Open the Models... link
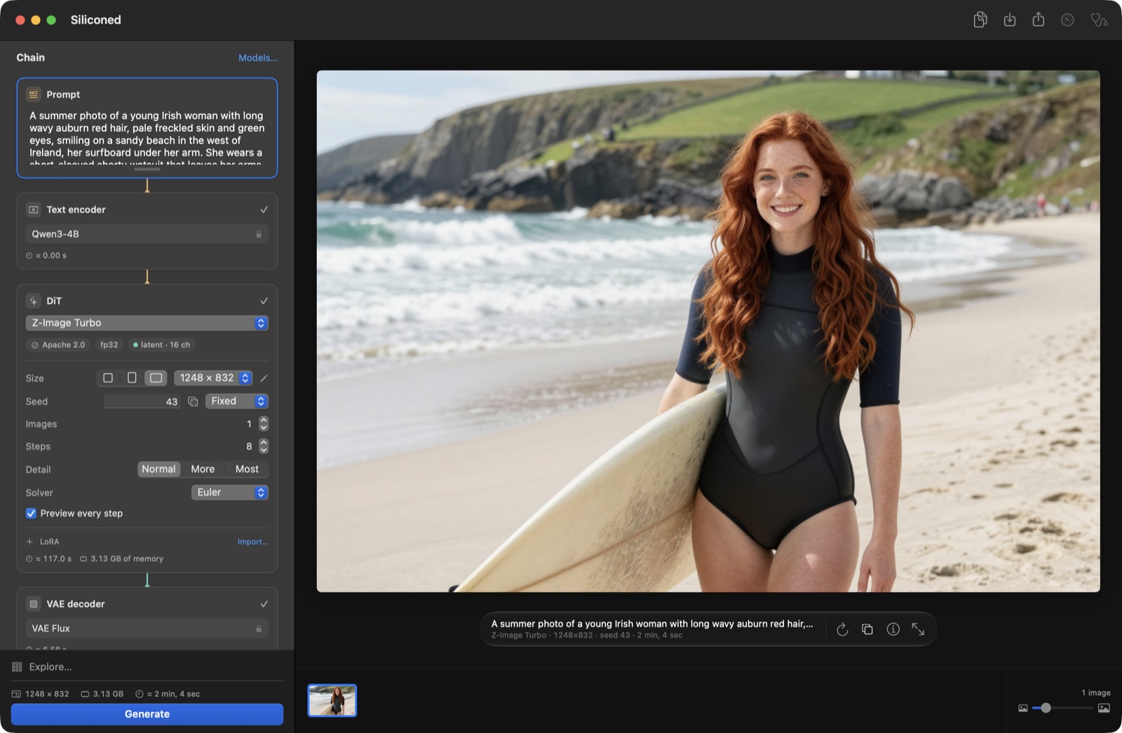The width and height of the screenshot is (1122, 733). tap(258, 57)
